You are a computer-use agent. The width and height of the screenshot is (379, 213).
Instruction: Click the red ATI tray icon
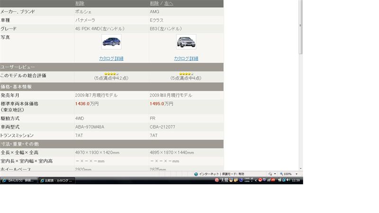click(x=273, y=180)
